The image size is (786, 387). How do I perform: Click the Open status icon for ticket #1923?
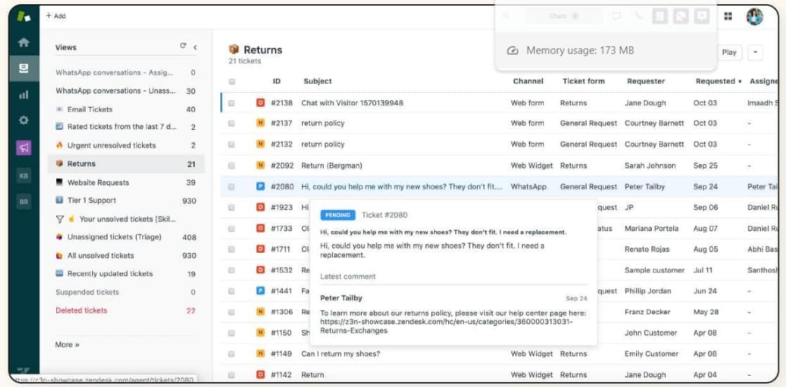pyautogui.click(x=260, y=207)
